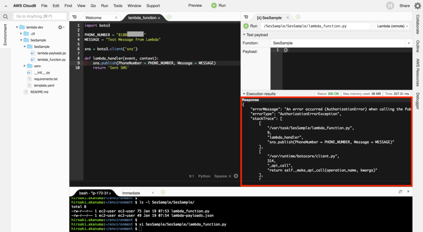Select README.md in file tree
This screenshot has height=232, width=423.
tap(39, 92)
